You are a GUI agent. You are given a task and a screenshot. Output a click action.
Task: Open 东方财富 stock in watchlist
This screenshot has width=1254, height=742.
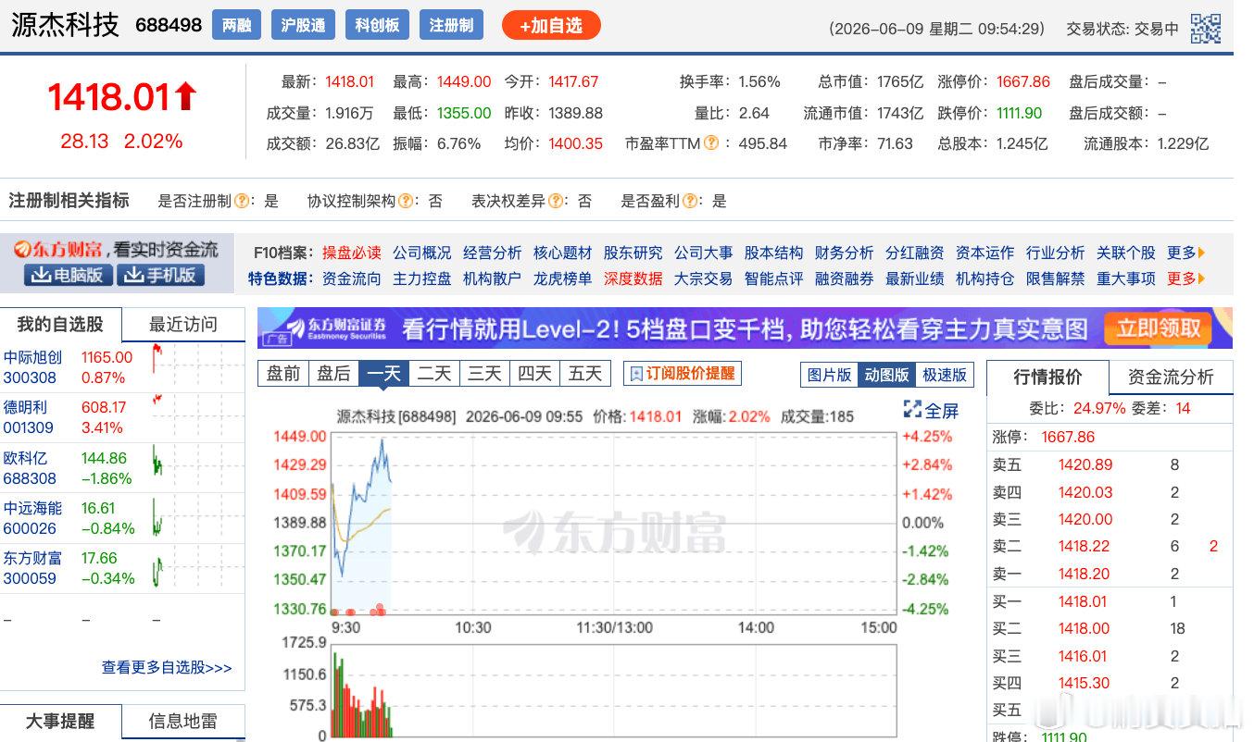click(33, 558)
